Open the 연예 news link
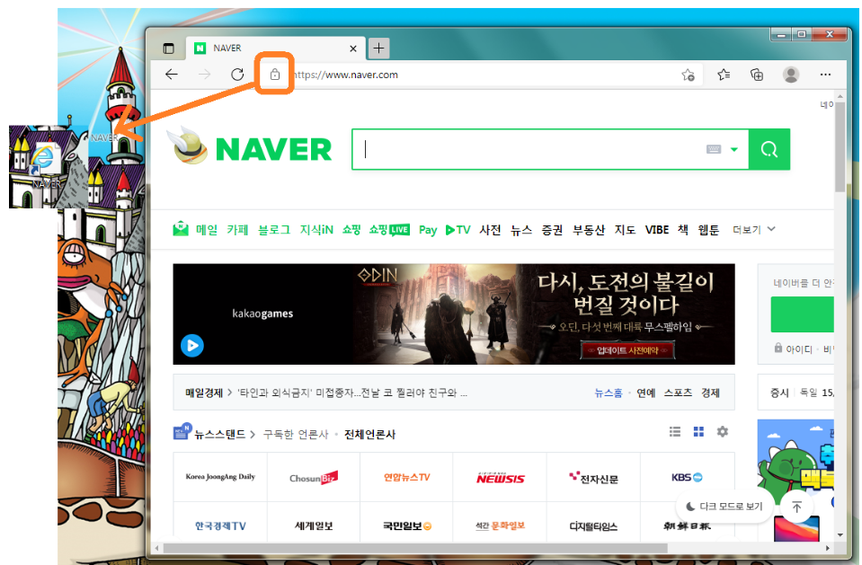 (646, 393)
